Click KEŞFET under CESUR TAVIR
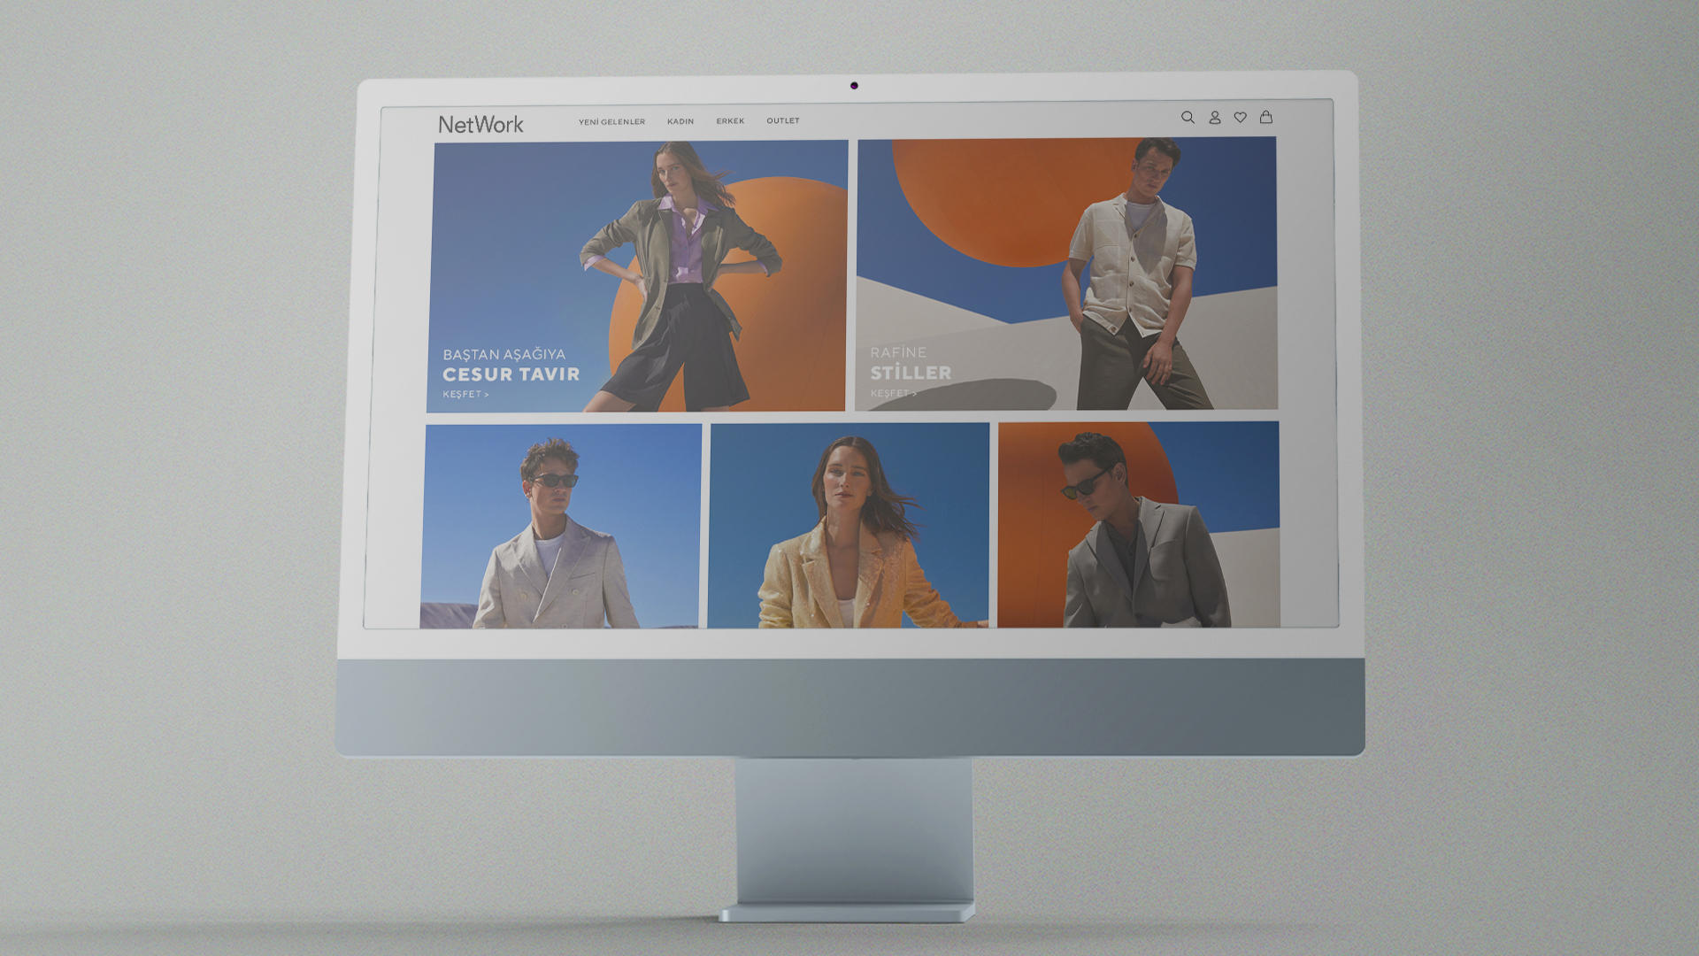 tap(465, 394)
